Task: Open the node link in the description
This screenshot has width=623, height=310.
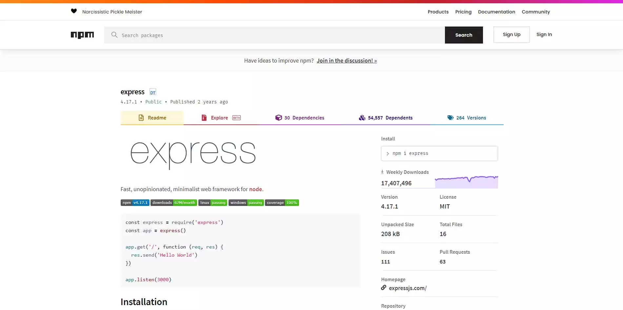Action: (x=255, y=189)
